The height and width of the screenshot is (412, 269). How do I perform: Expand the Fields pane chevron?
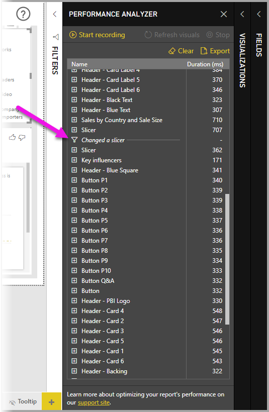click(x=259, y=14)
